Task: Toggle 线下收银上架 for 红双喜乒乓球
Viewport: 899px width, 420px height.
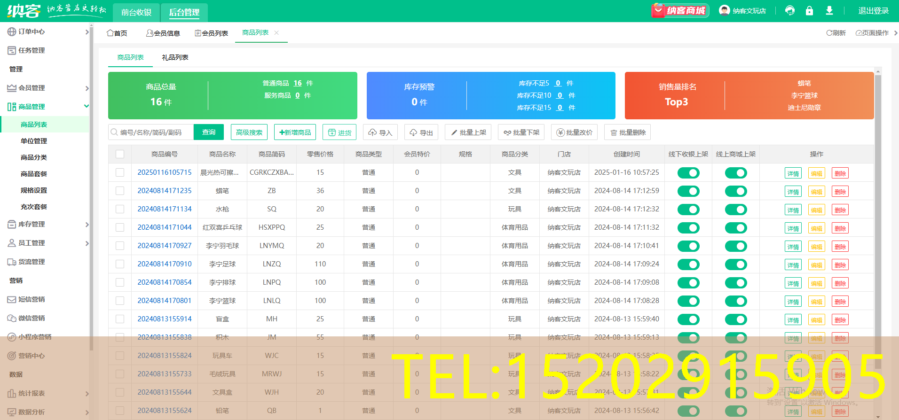Action: [x=688, y=228]
